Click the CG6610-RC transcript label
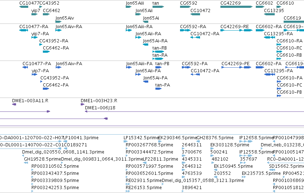Screen dimensions: 304x193 [289, 48]
